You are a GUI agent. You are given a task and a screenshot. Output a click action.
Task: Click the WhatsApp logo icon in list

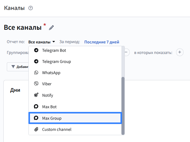36,73
